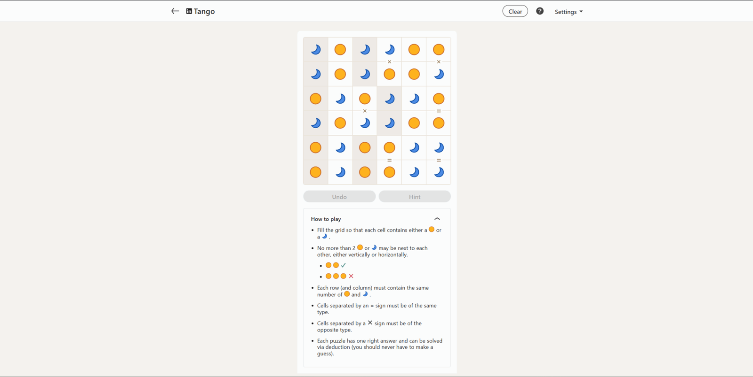Click the moon icon beside row-count rule text

(x=365, y=294)
